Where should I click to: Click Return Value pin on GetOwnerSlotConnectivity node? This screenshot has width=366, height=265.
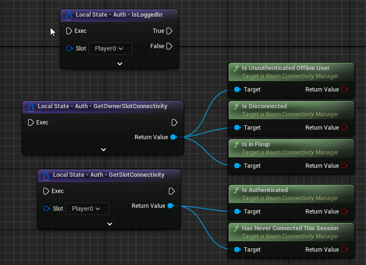pyautogui.click(x=173, y=137)
